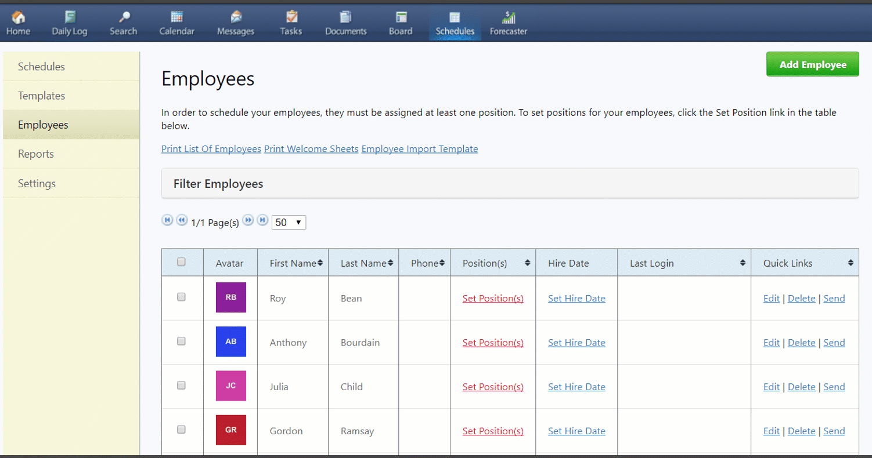Viewport: 872px width, 458px height.
Task: Open the Messages envelope icon
Action: tap(236, 18)
